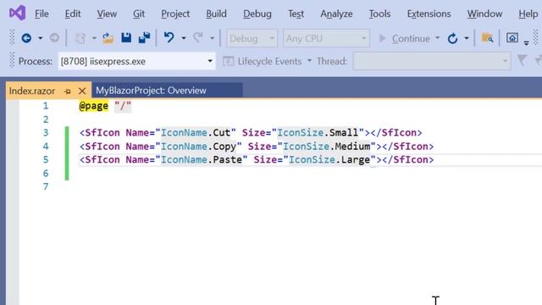Open Find in Files folder search icon
Screen dimensions: 542x305
(x=488, y=38)
